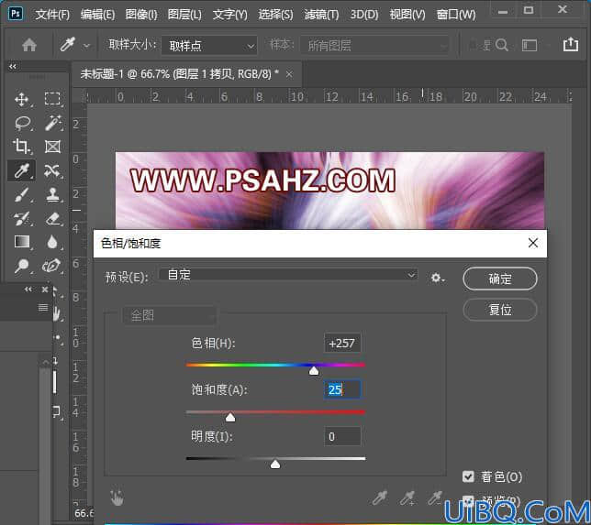Click the Share icon in options bar
Viewport: 591px width, 525px height.
571,44
